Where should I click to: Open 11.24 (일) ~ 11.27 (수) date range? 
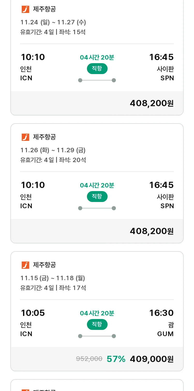[53, 22]
